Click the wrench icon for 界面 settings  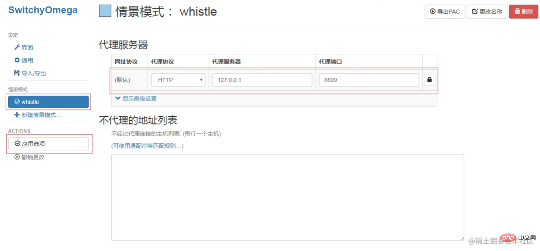click(17, 47)
